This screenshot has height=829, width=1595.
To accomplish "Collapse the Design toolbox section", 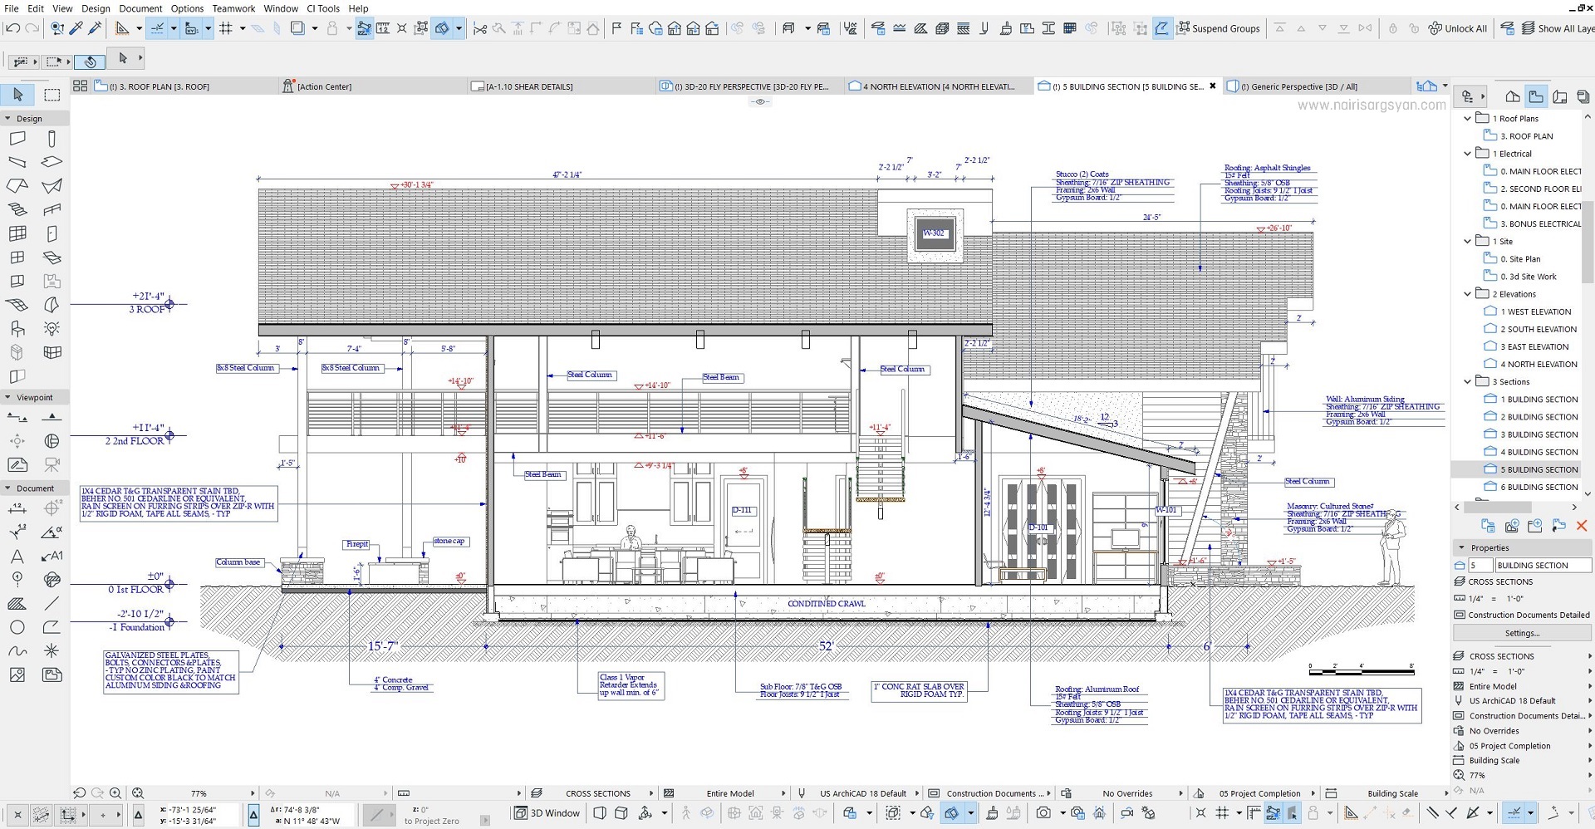I will (x=8, y=119).
